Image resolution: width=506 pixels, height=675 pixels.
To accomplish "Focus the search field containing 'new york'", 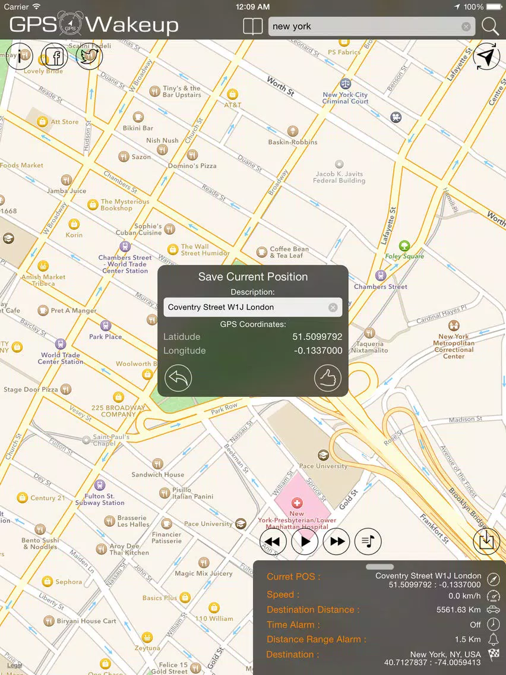I will click(x=371, y=26).
